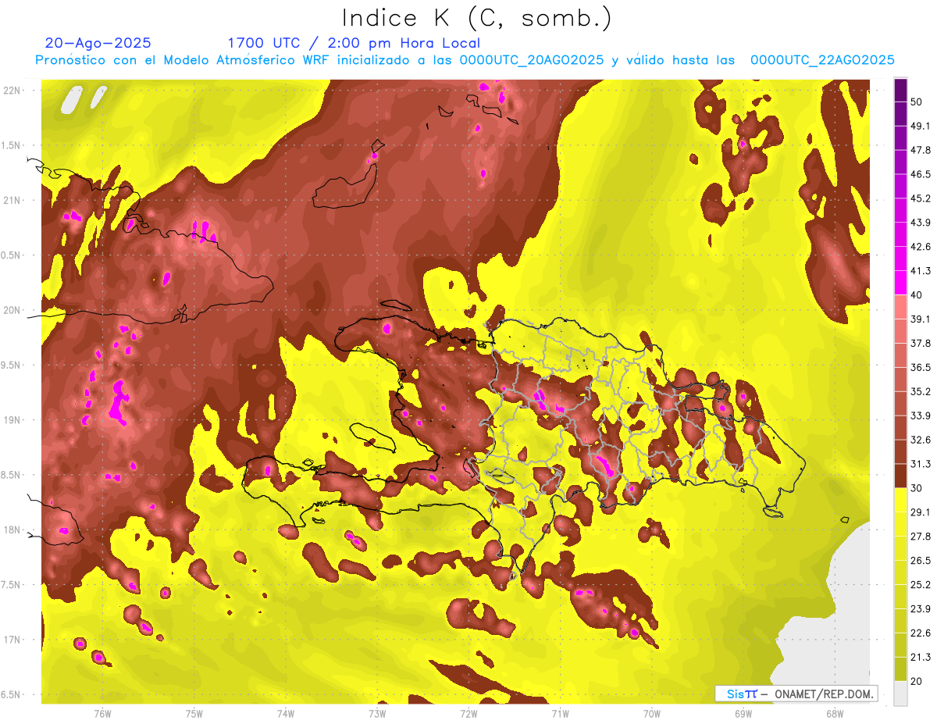
Task: Click the "70W" longitude axis label
Action: [652, 713]
